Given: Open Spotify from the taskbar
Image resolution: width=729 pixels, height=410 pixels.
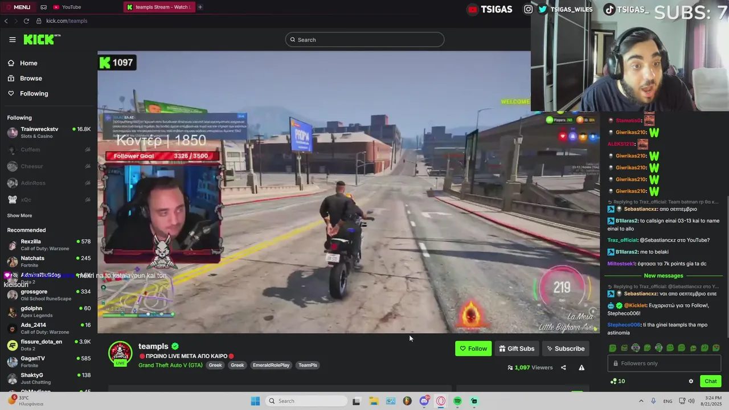Looking at the screenshot, I should (457, 401).
